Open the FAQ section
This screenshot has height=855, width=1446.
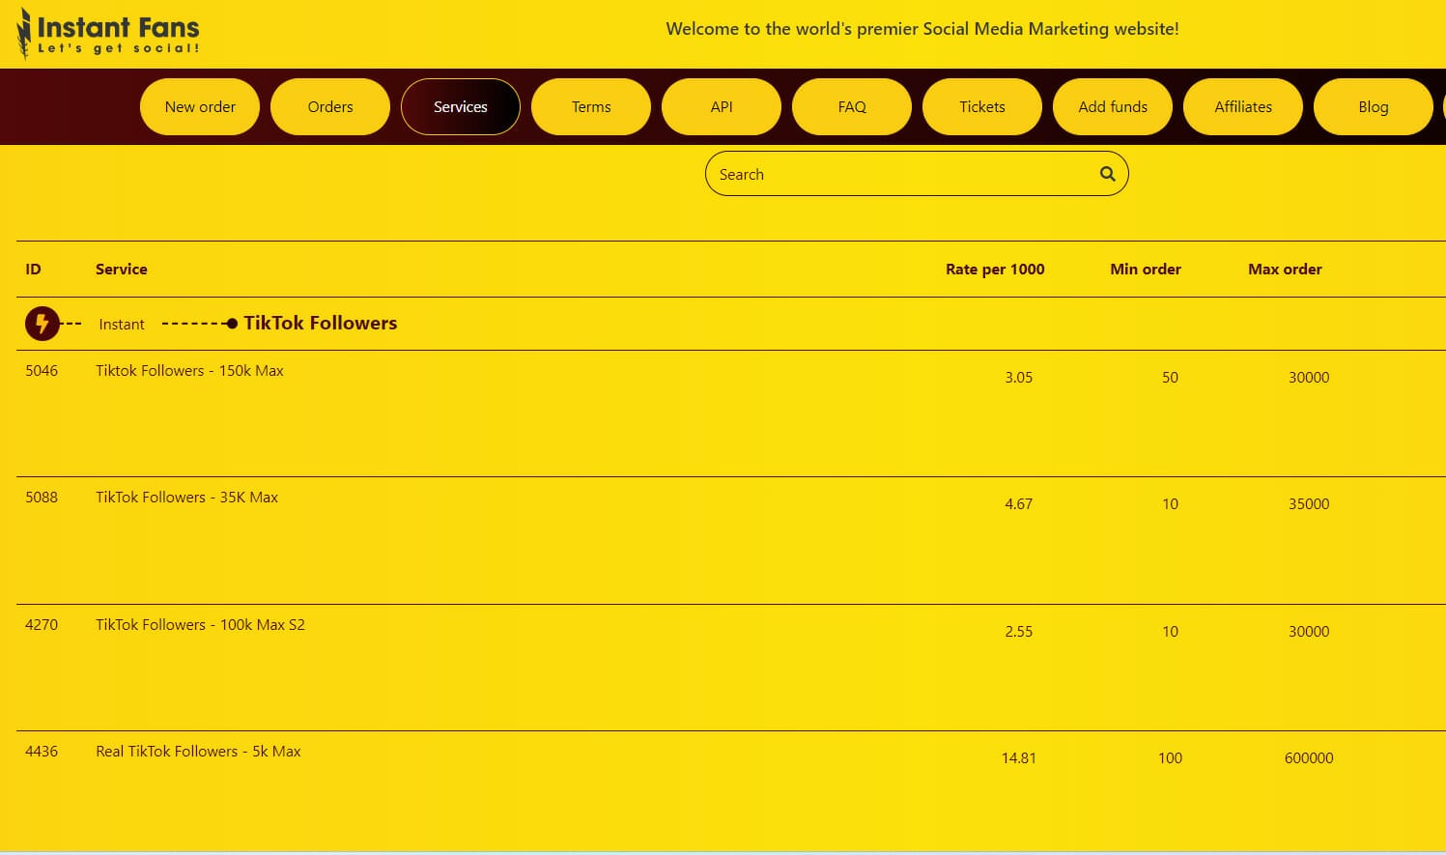[852, 107]
